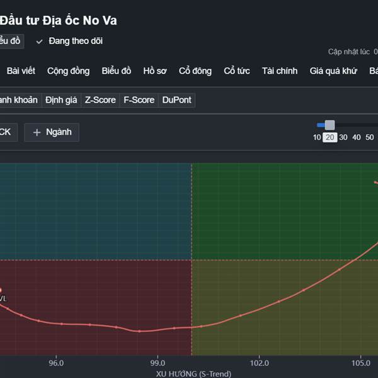Click the NVL data point on chart
Viewport: 378px width, 378px height.
(x=1, y=290)
